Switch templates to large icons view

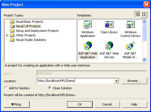(x=138, y=14)
